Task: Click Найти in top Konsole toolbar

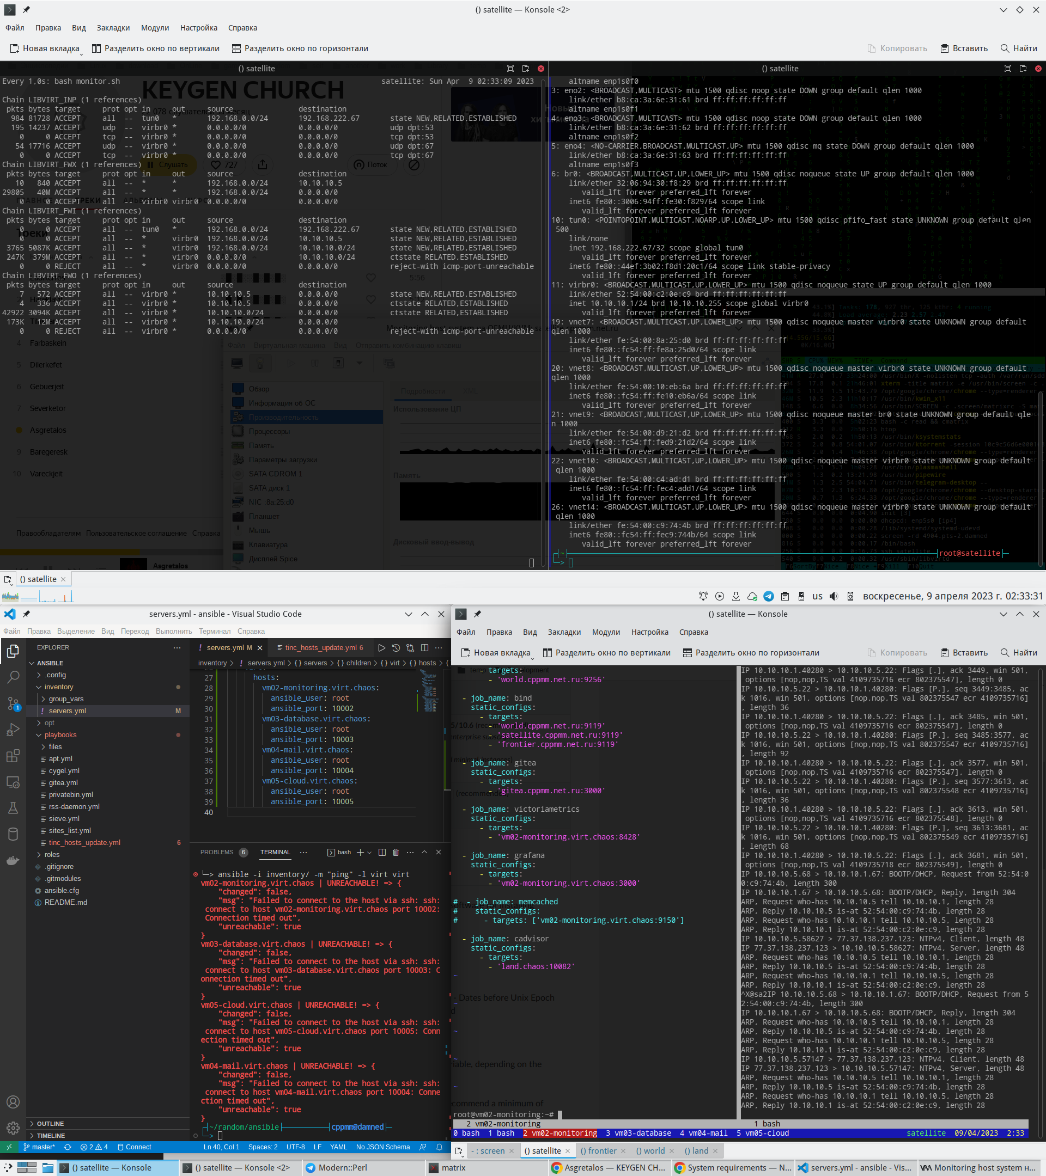Action: (1019, 48)
